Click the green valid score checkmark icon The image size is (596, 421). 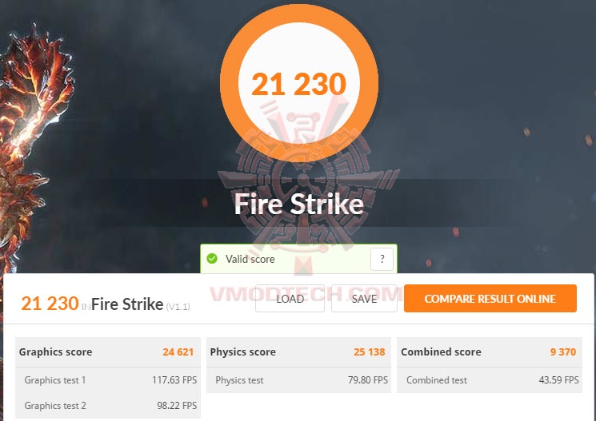[x=212, y=259]
